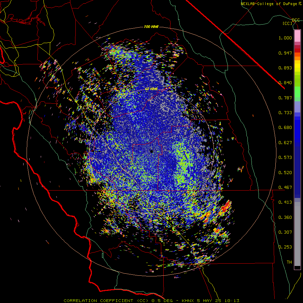Click the "0.893" scale value
This screenshot has width=303, height=303.
285,68
